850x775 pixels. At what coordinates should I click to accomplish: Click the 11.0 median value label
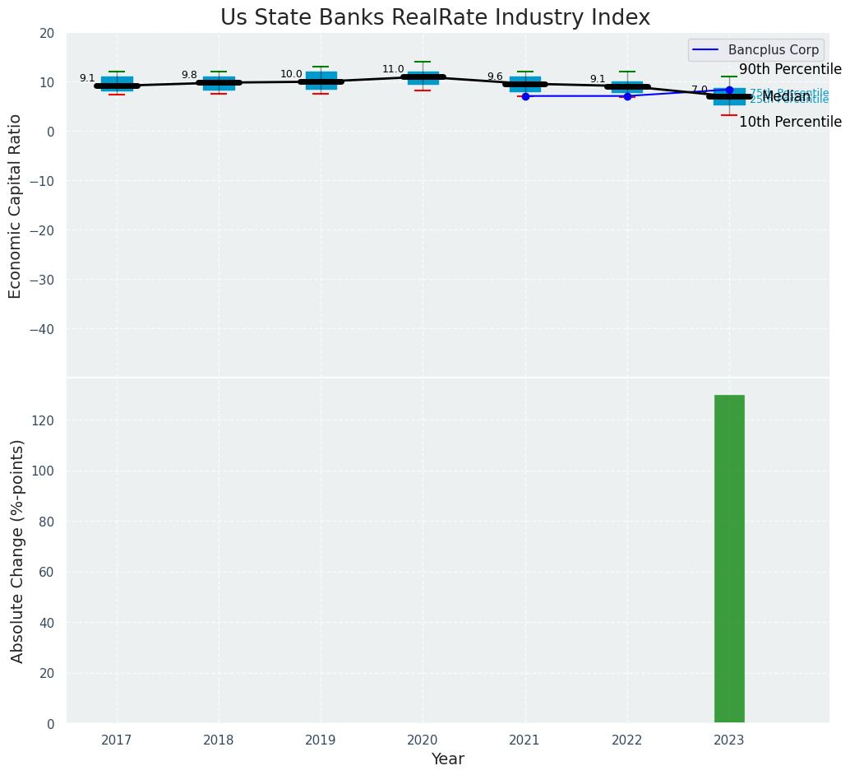pyautogui.click(x=393, y=70)
